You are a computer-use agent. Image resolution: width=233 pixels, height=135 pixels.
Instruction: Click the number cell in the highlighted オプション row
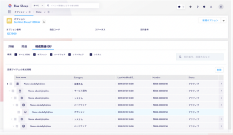(160, 112)
